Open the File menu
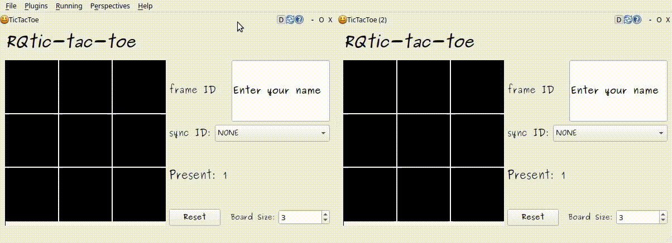The height and width of the screenshot is (243, 672). coord(11,6)
